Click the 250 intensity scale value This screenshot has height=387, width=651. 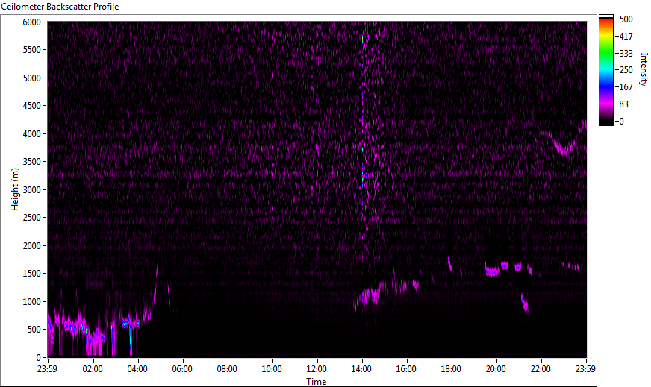626,69
